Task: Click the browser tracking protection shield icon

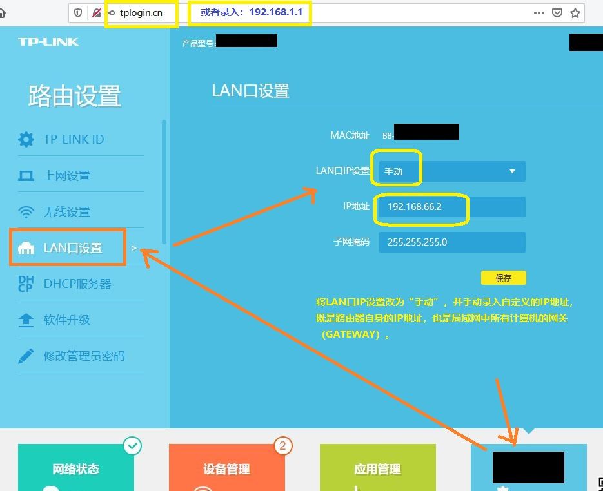Action: coord(78,13)
